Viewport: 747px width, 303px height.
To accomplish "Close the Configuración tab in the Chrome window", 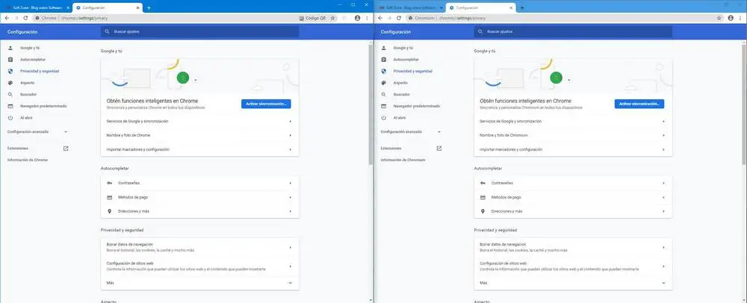I will click(x=138, y=8).
